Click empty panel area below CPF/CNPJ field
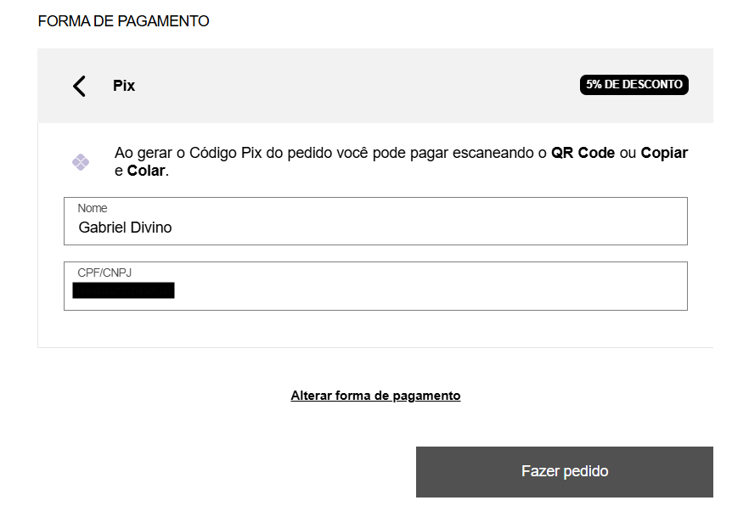The height and width of the screenshot is (506, 732). point(375,329)
